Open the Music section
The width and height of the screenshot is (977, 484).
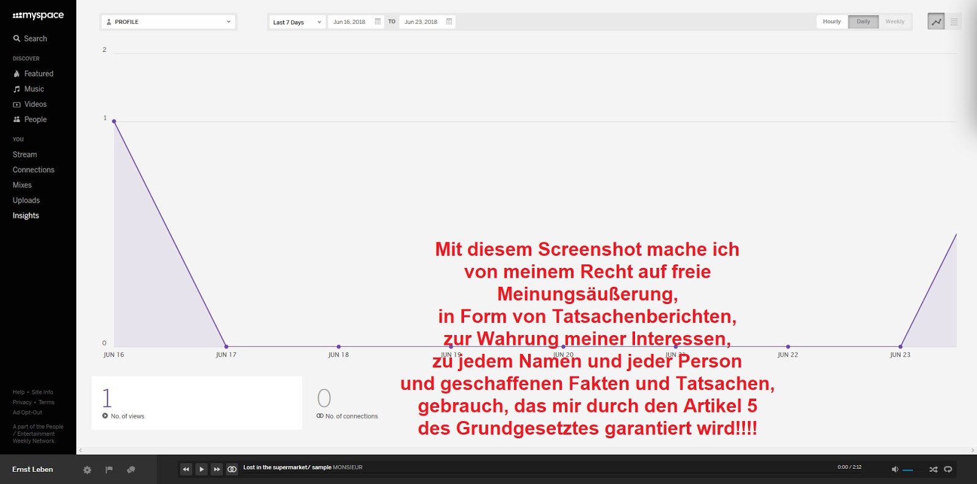[x=34, y=89]
